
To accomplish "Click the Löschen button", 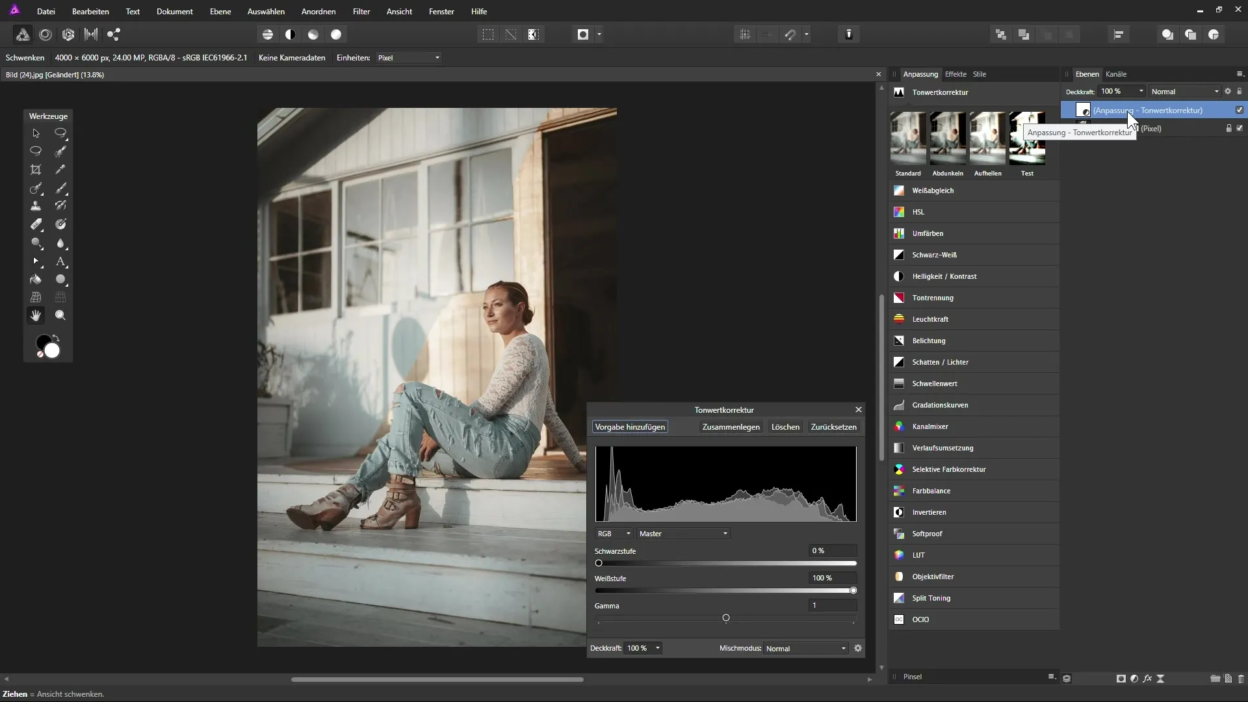I will tap(785, 427).
